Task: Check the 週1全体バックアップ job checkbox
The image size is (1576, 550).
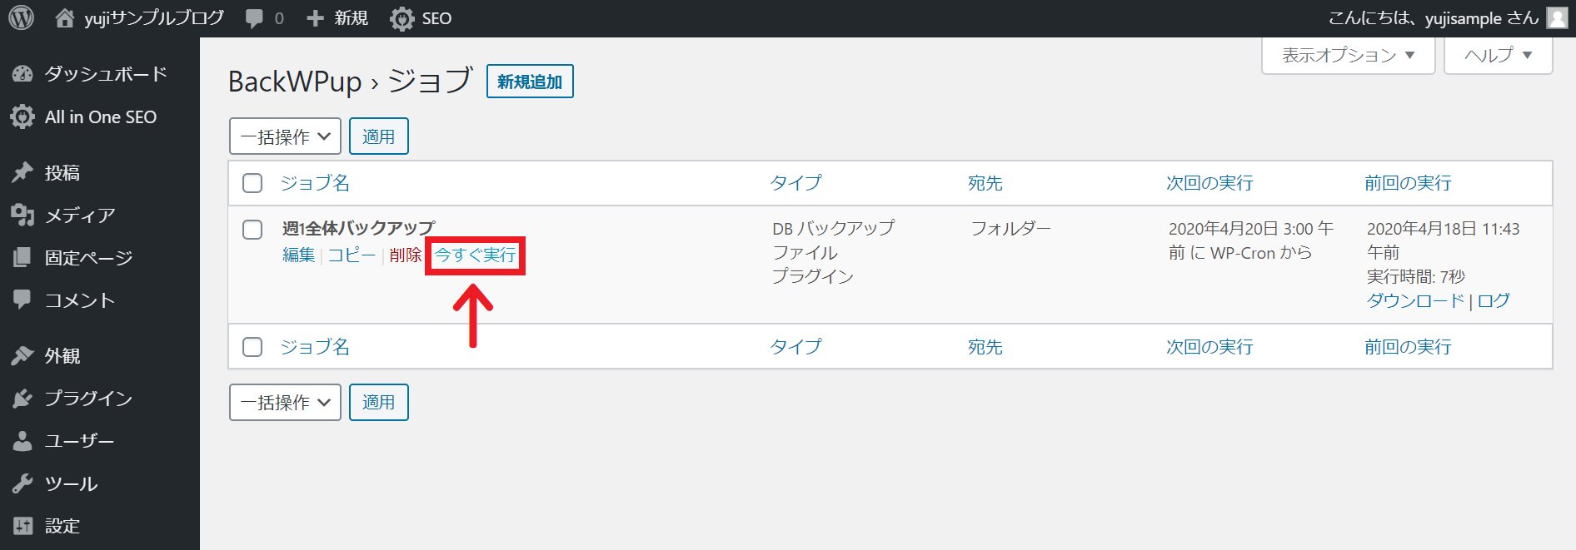Action: point(252,230)
